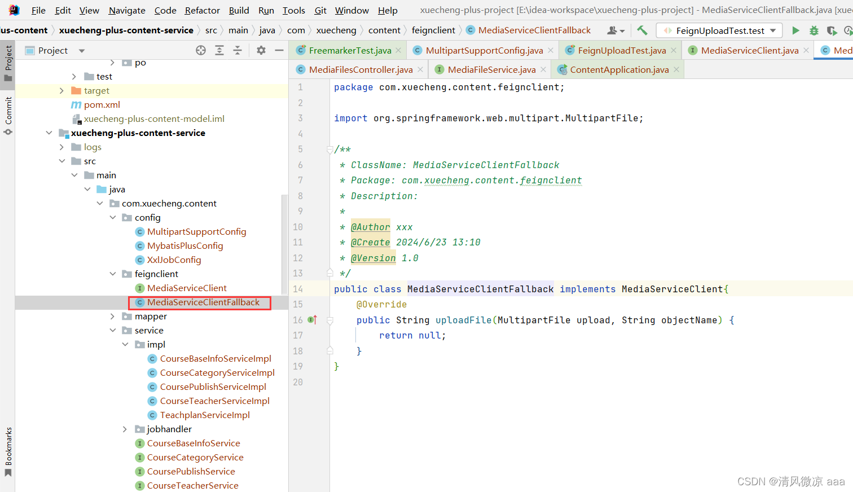Click the xuecheng-plus-content-service breadcrumb
Viewport: 853px width, 492px height.
point(126,30)
